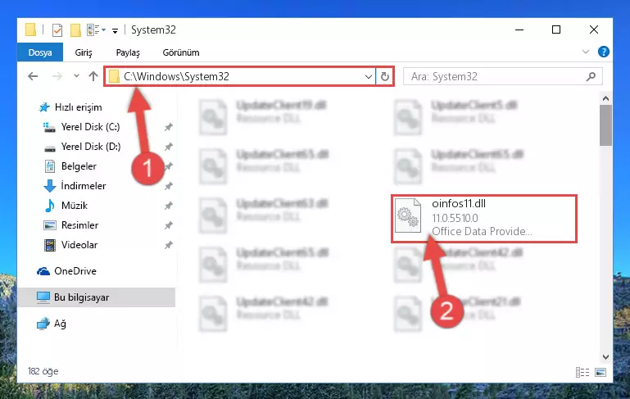Select the oinfos11.dll file
This screenshot has width=630, height=399.
483,218
